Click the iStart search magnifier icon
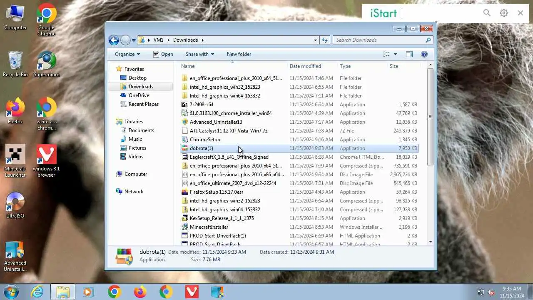The image size is (533, 300). pyautogui.click(x=487, y=13)
